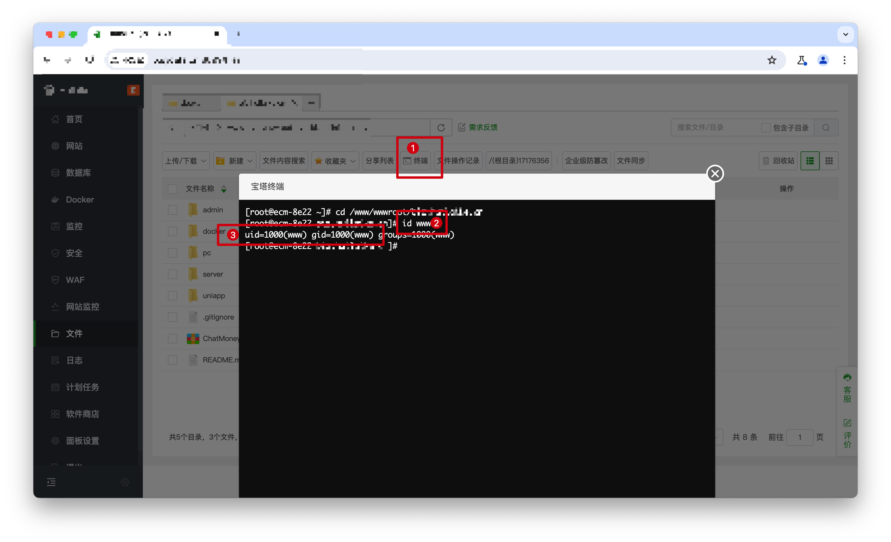The width and height of the screenshot is (891, 542).
Task: Open the server folder
Action: click(212, 274)
